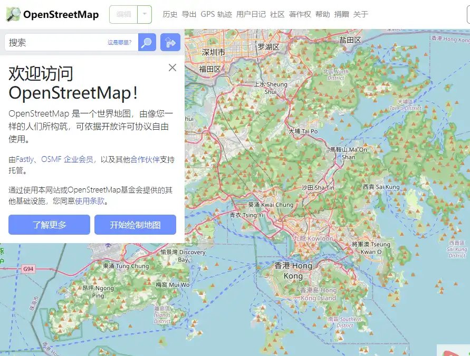Screen dimensions: 470x356
Task: Follow the Fastly link
Action: 25,159
